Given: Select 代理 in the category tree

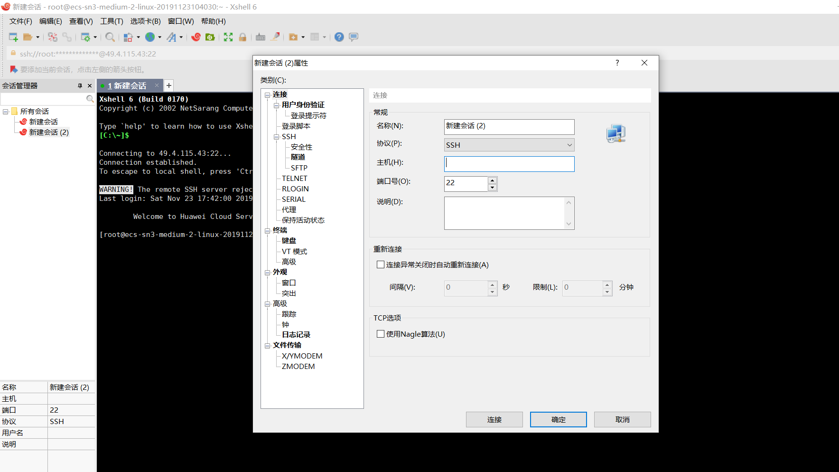Looking at the screenshot, I should click(x=289, y=210).
